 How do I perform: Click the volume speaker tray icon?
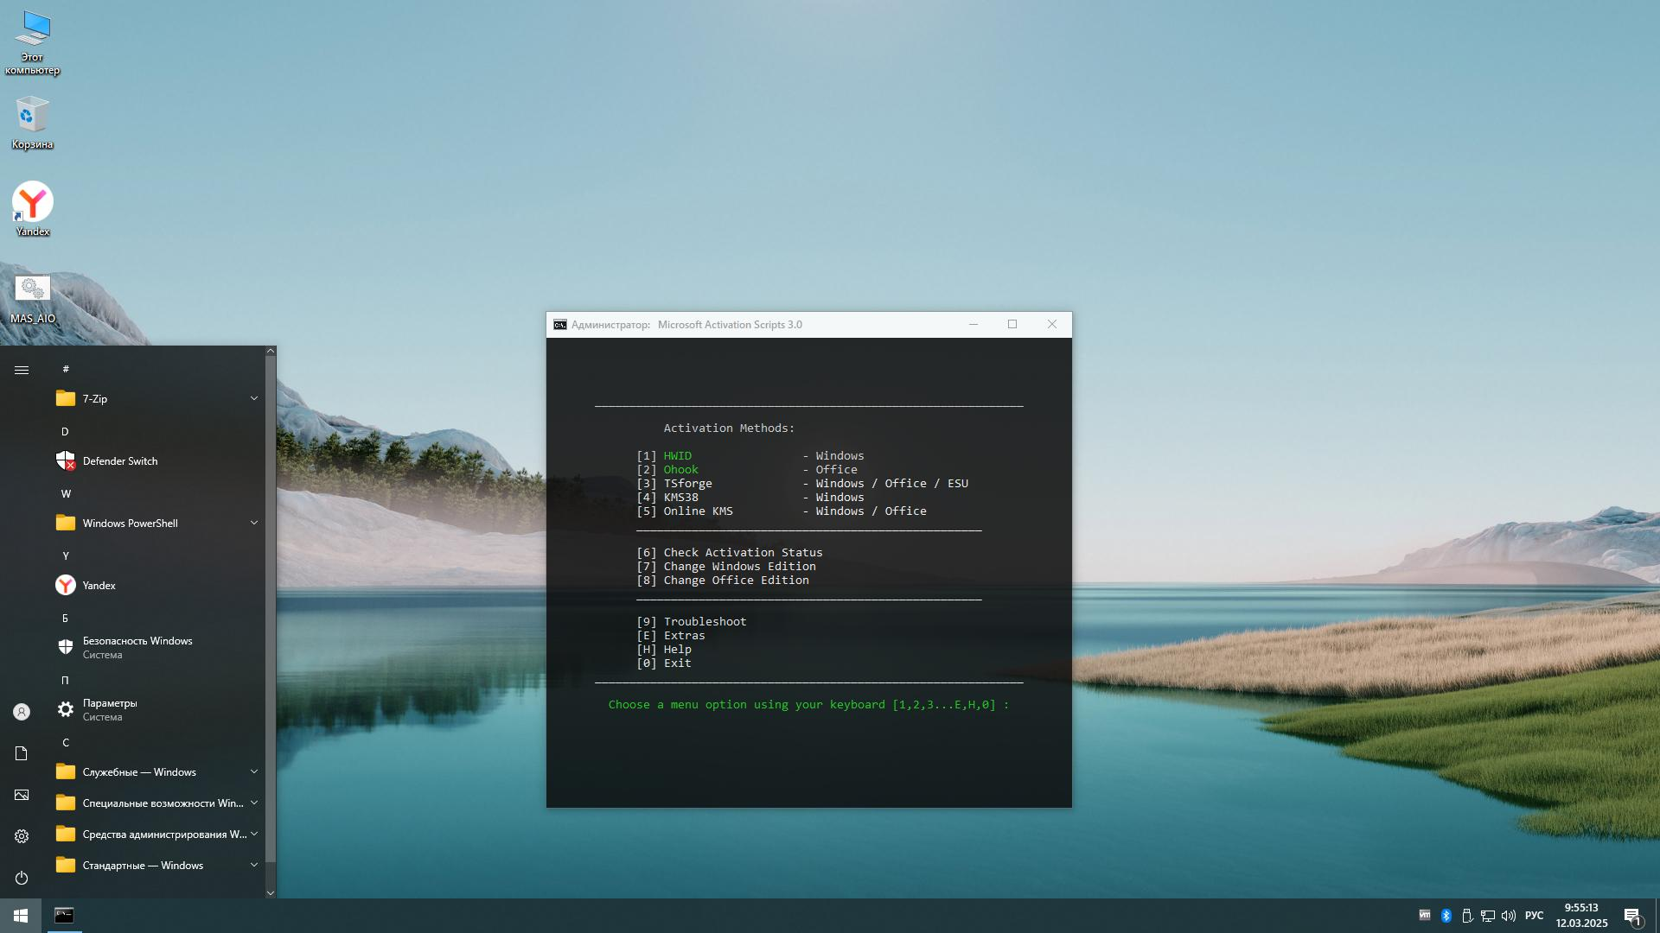click(x=1509, y=916)
